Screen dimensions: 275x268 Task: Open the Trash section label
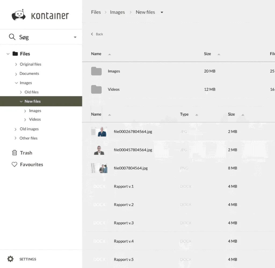click(x=26, y=153)
